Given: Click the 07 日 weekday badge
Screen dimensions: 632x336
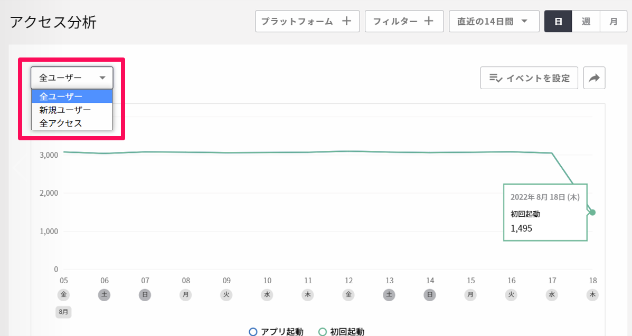Looking at the screenshot, I should tap(145, 294).
